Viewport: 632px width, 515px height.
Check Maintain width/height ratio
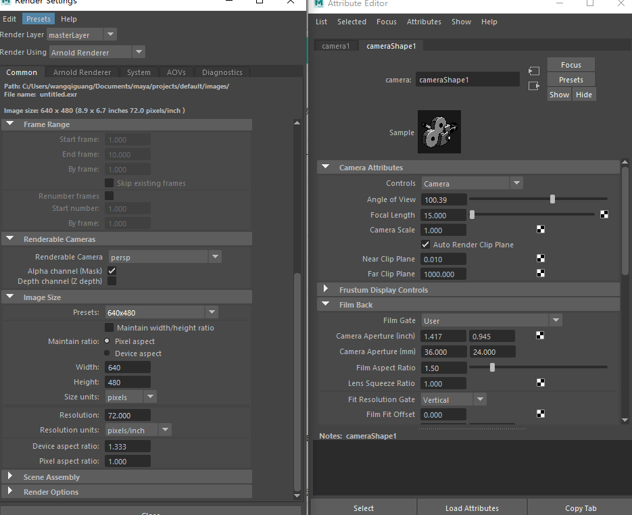pos(109,327)
